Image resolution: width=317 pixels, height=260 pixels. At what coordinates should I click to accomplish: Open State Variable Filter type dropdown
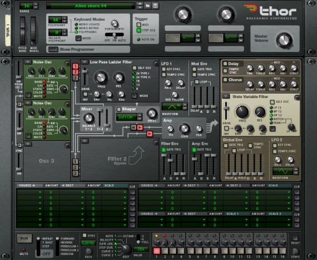tap(226, 96)
